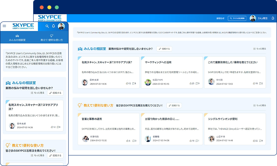The image size is (277, 166).
Task: Click the SKYPCE logo in desktop header
Action: tap(50, 18)
